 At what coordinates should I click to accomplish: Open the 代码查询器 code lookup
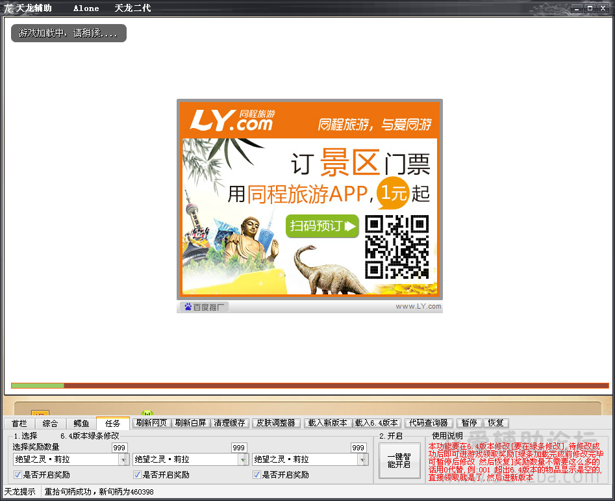pos(429,423)
